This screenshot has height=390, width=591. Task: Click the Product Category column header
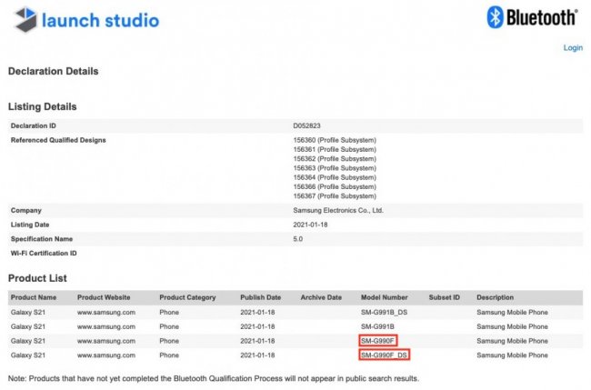click(x=187, y=297)
